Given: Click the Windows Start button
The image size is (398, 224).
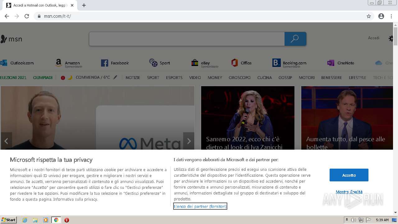Looking at the screenshot, I should coord(8,220).
